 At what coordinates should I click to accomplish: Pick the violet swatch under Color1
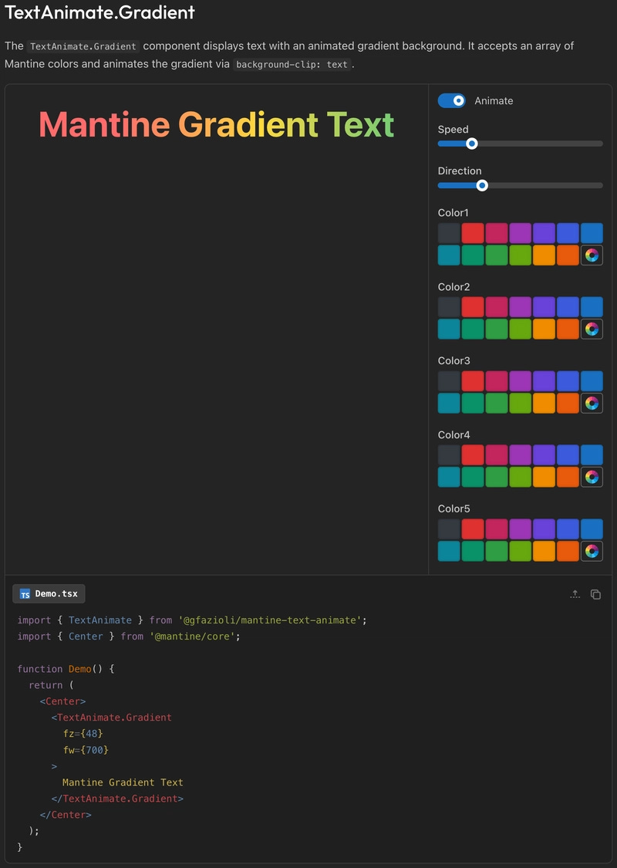[x=544, y=233]
